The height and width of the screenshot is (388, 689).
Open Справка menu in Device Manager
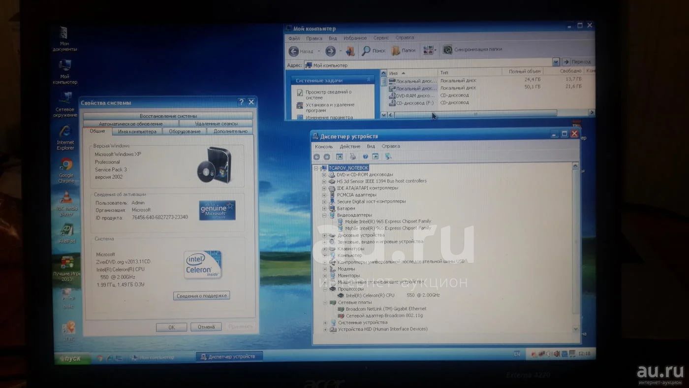click(x=391, y=146)
